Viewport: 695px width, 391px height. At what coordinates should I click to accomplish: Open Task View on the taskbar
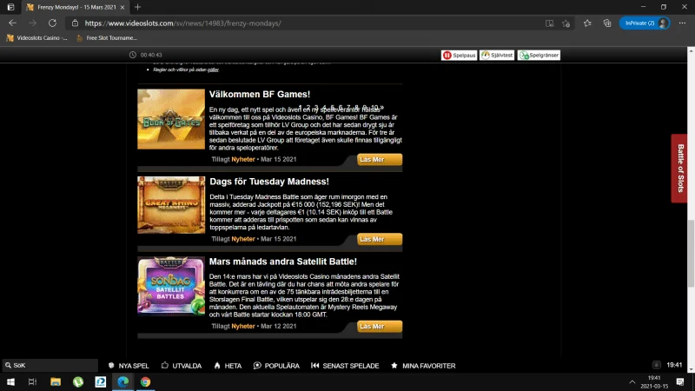[32, 381]
